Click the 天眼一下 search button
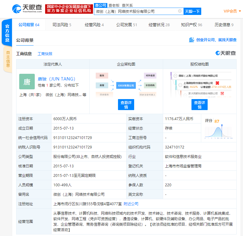This screenshot has height=236, width=243. [x=192, y=11]
